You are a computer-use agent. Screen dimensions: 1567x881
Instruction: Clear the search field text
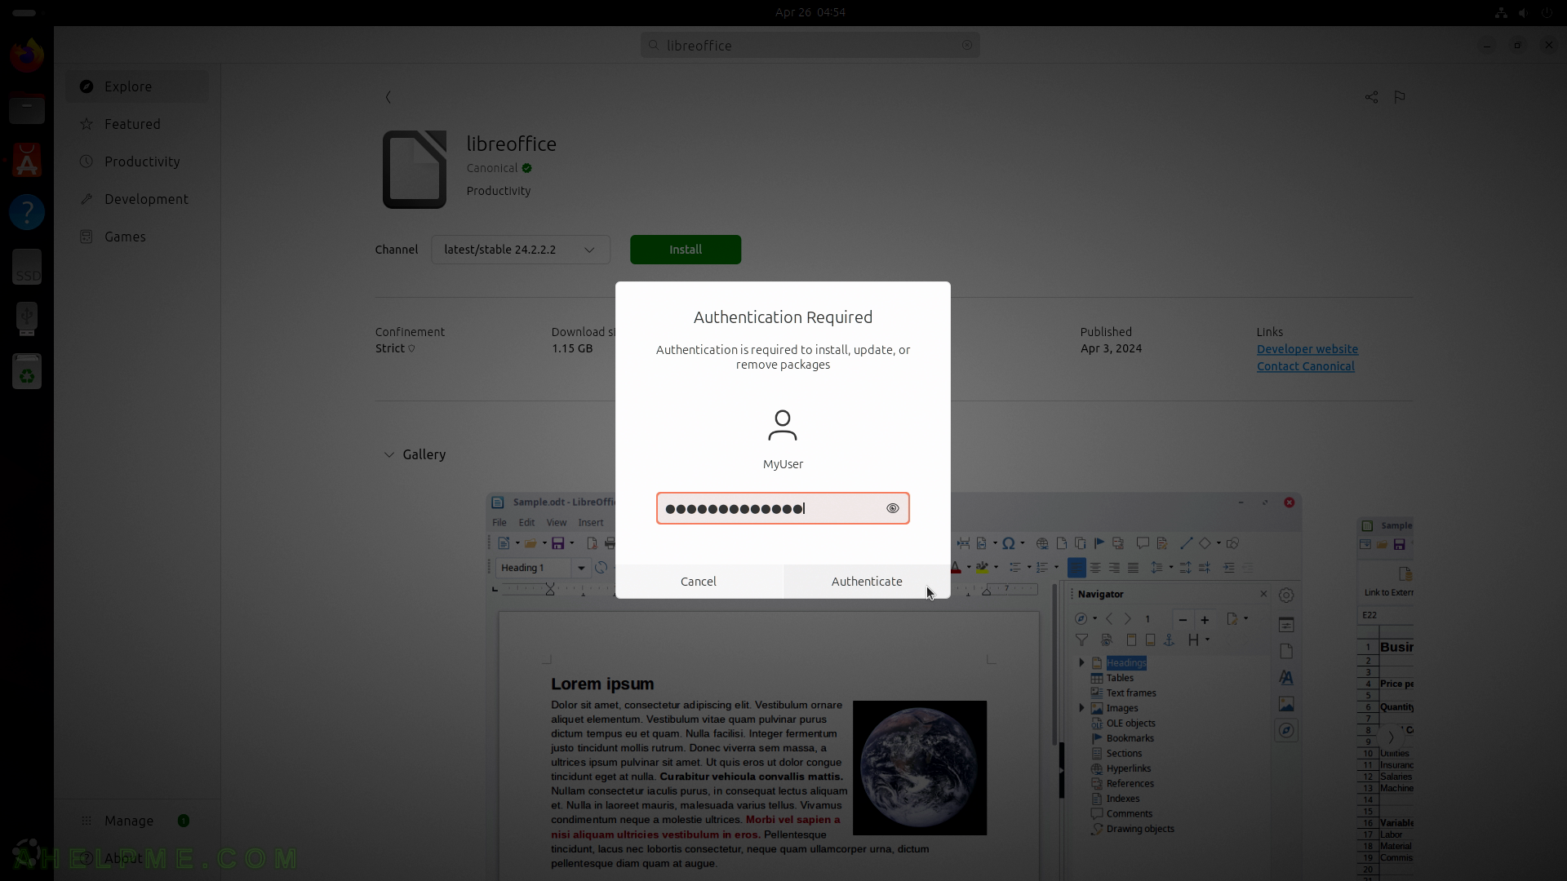(967, 46)
